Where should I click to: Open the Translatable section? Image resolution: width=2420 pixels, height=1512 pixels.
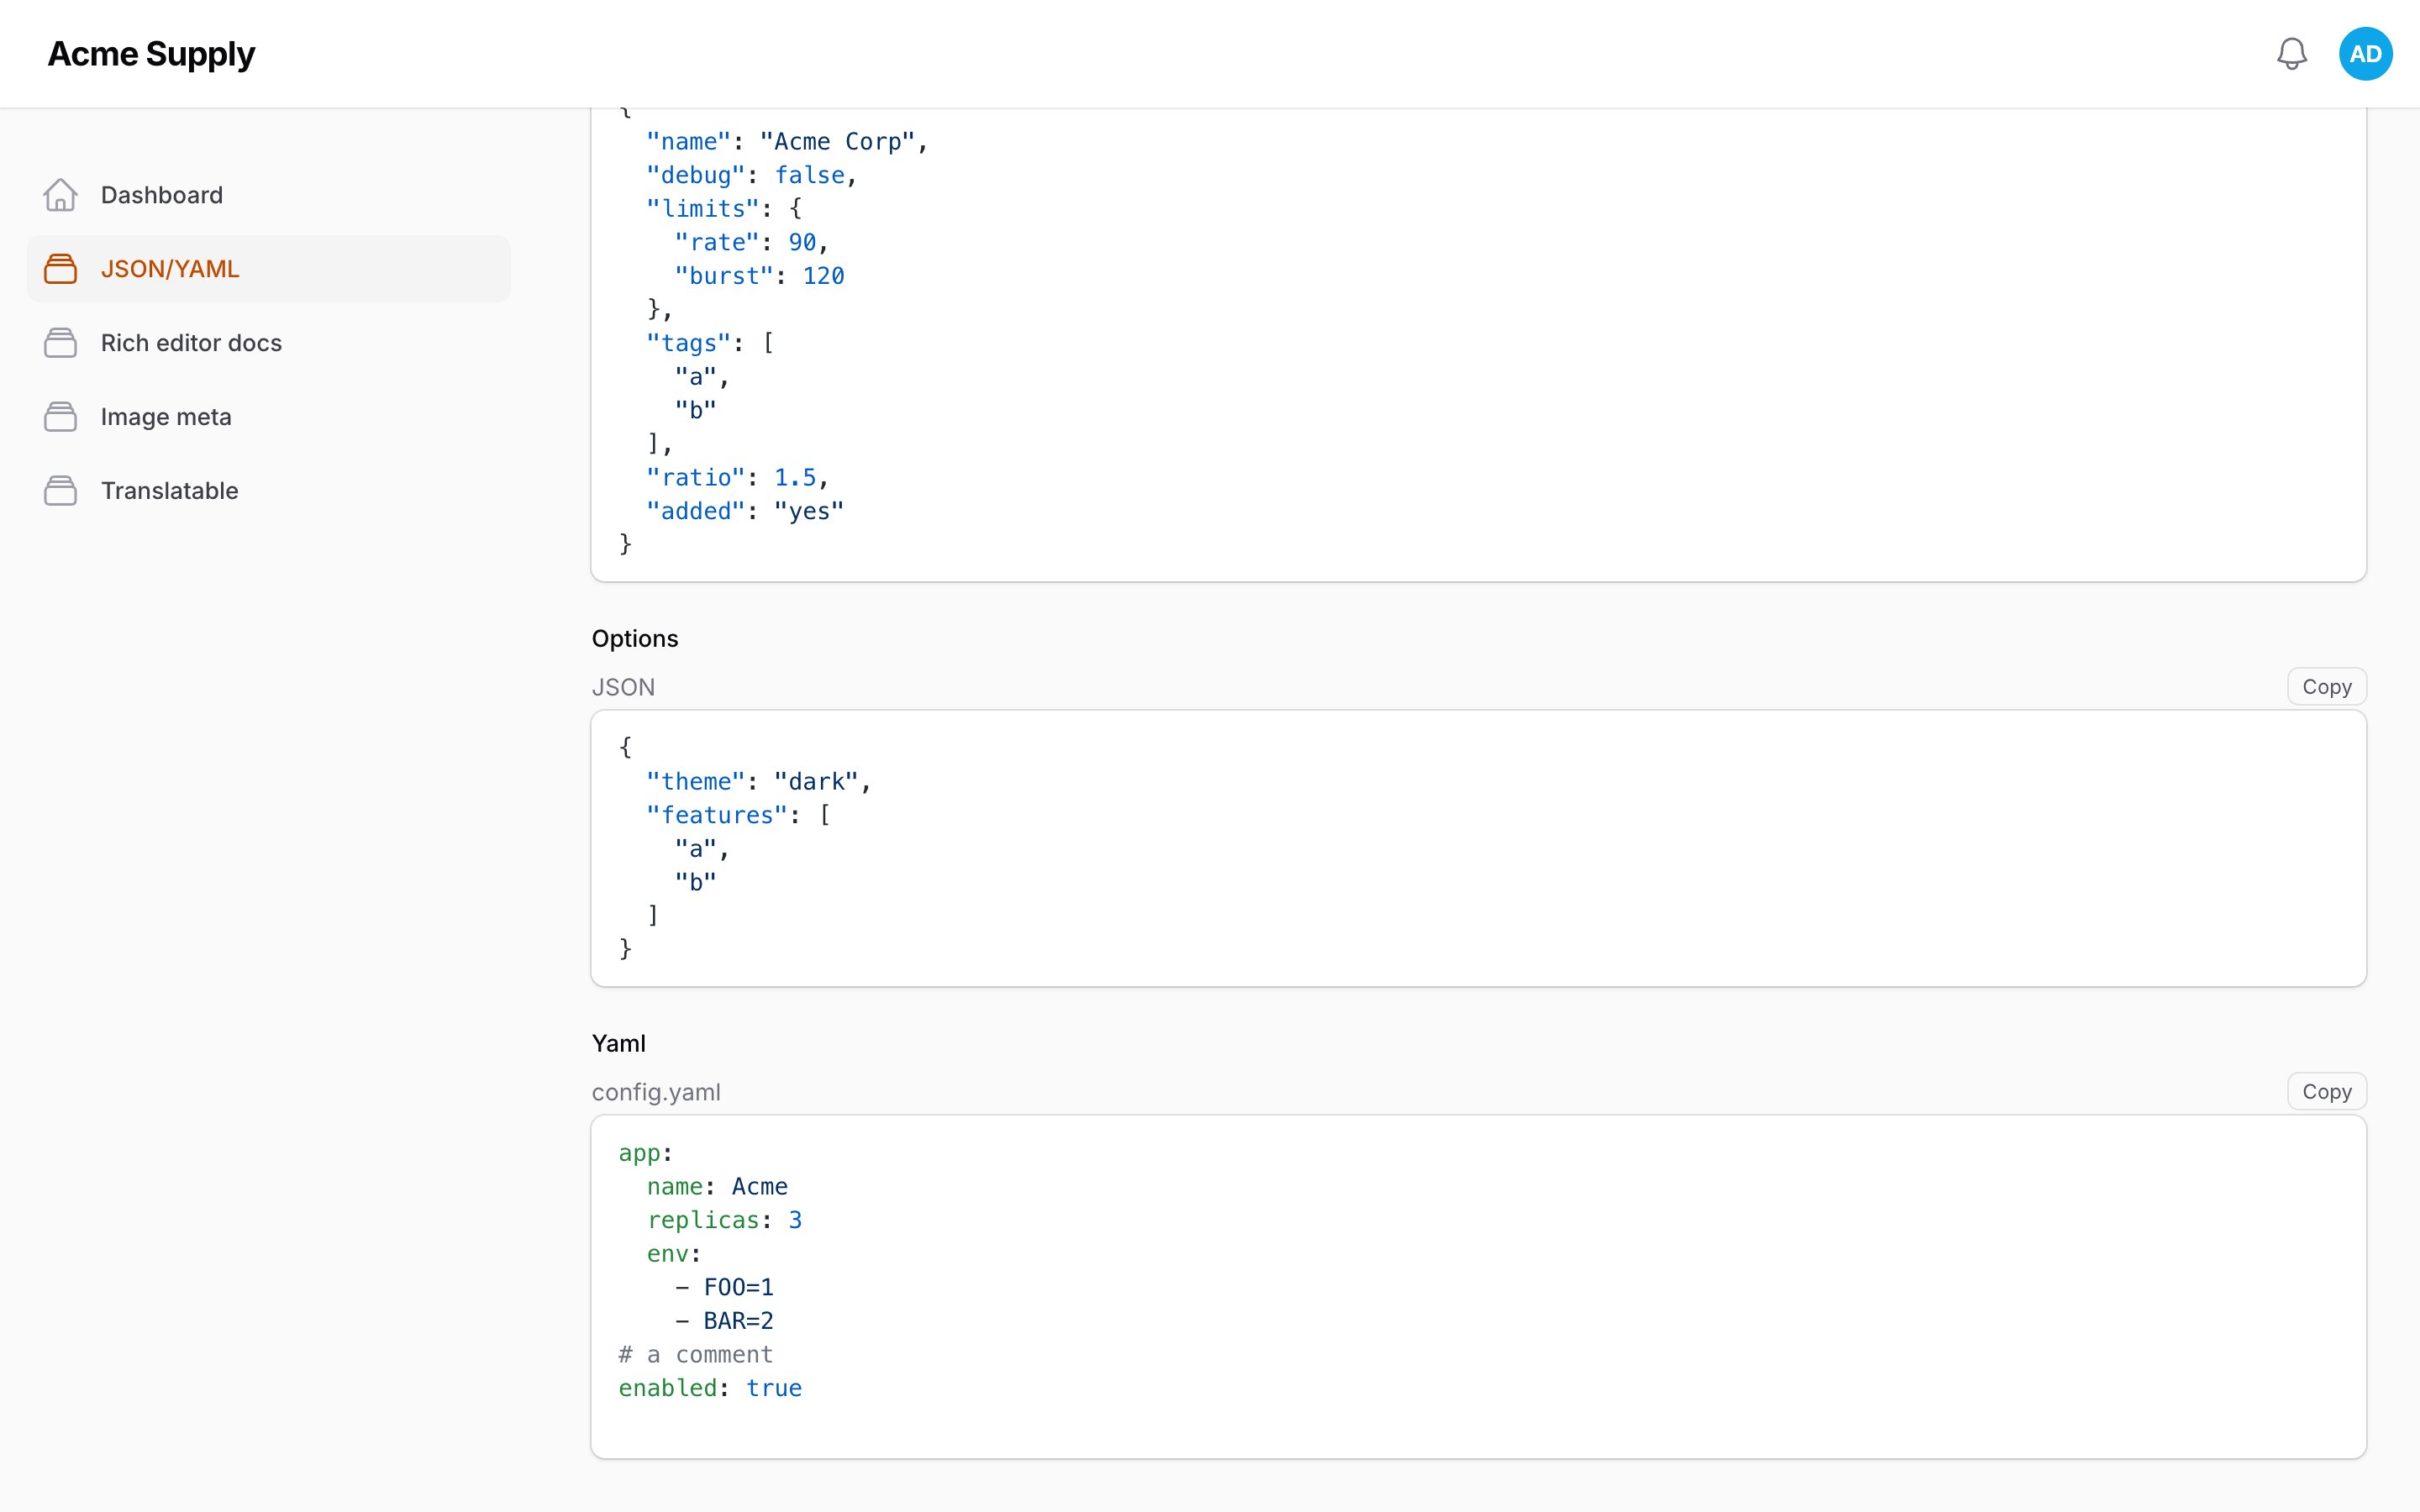point(268,491)
